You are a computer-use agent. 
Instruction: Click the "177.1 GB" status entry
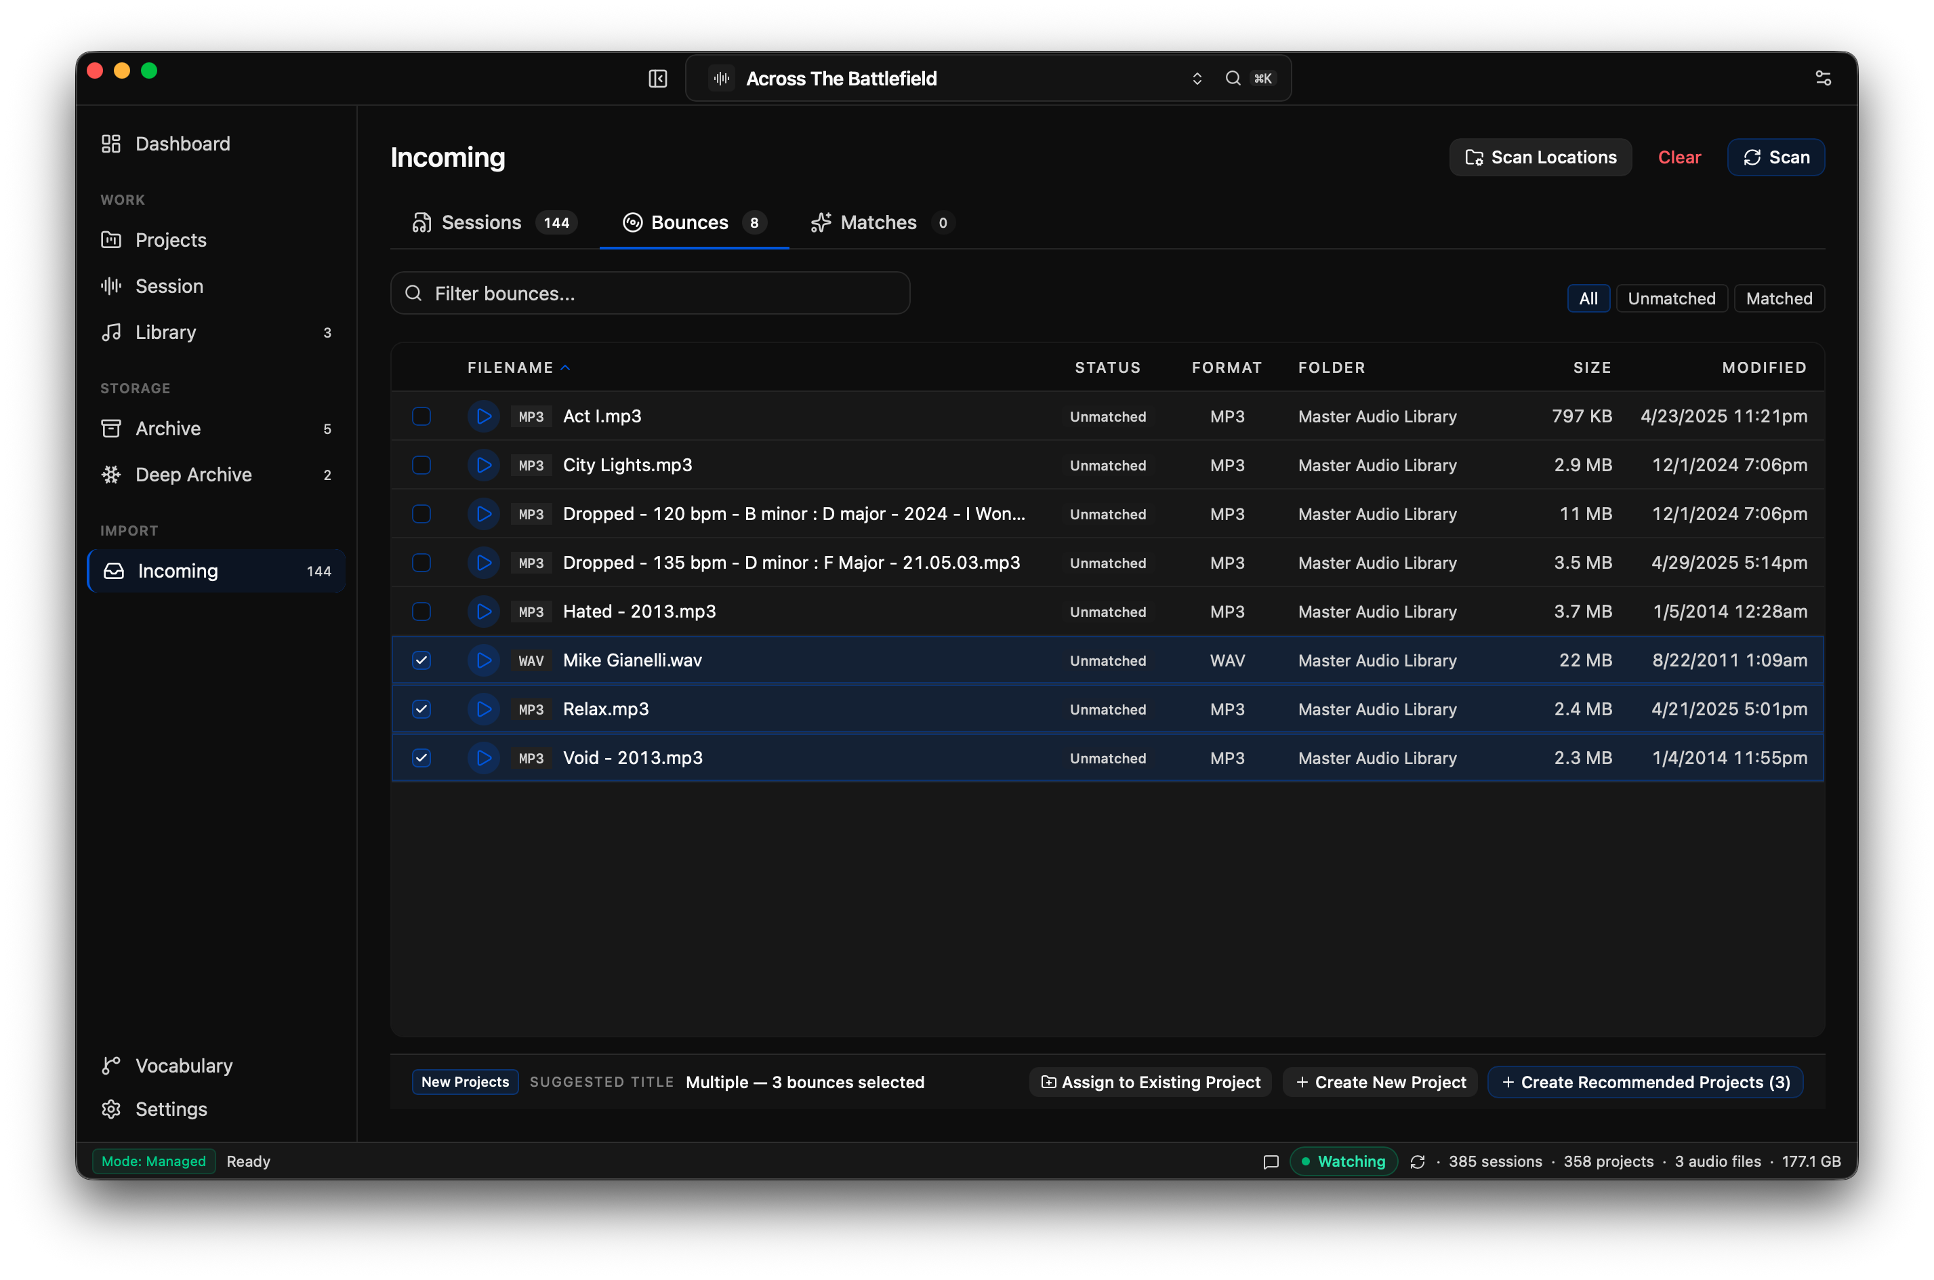click(1810, 1161)
